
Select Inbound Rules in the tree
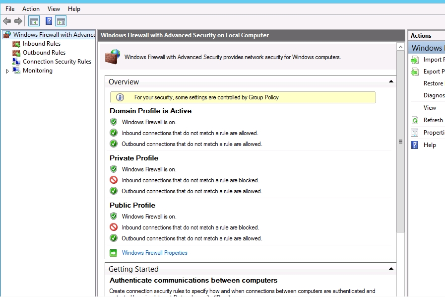[x=41, y=44]
